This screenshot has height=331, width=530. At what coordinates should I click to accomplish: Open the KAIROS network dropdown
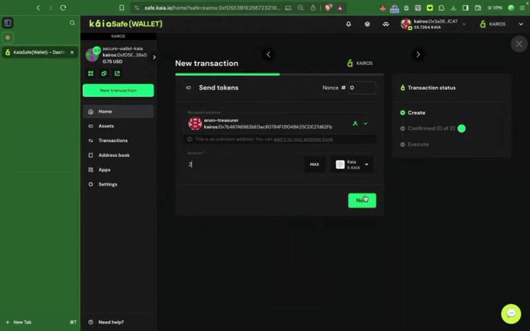pos(502,24)
